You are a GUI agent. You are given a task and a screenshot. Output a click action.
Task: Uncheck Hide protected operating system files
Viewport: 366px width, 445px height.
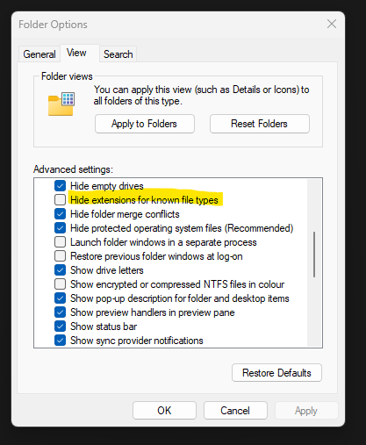point(60,228)
